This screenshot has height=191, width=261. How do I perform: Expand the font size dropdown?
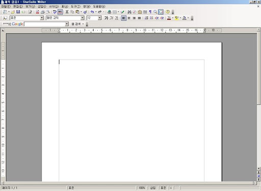99,18
